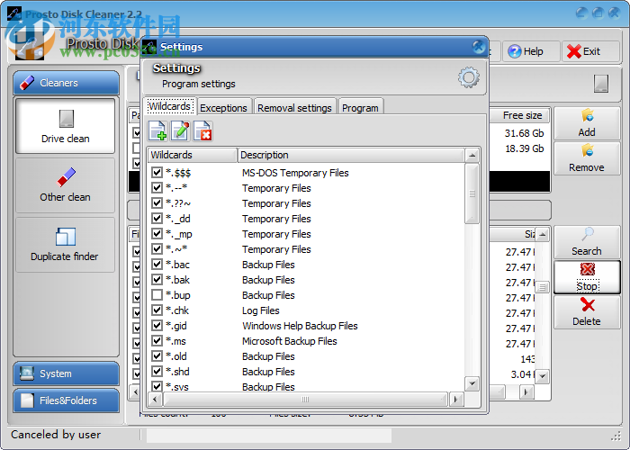Image resolution: width=630 pixels, height=450 pixels.
Task: Click the Delete red X button
Action: [587, 312]
